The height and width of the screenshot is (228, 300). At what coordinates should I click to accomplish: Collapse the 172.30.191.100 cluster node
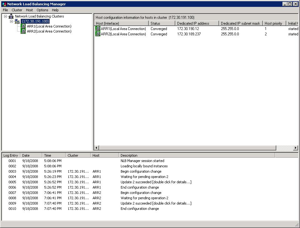pyautogui.click(x=11, y=22)
